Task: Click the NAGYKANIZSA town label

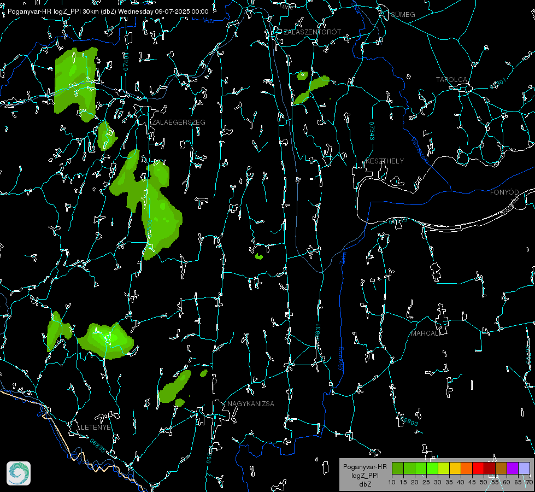Action: pyautogui.click(x=251, y=404)
